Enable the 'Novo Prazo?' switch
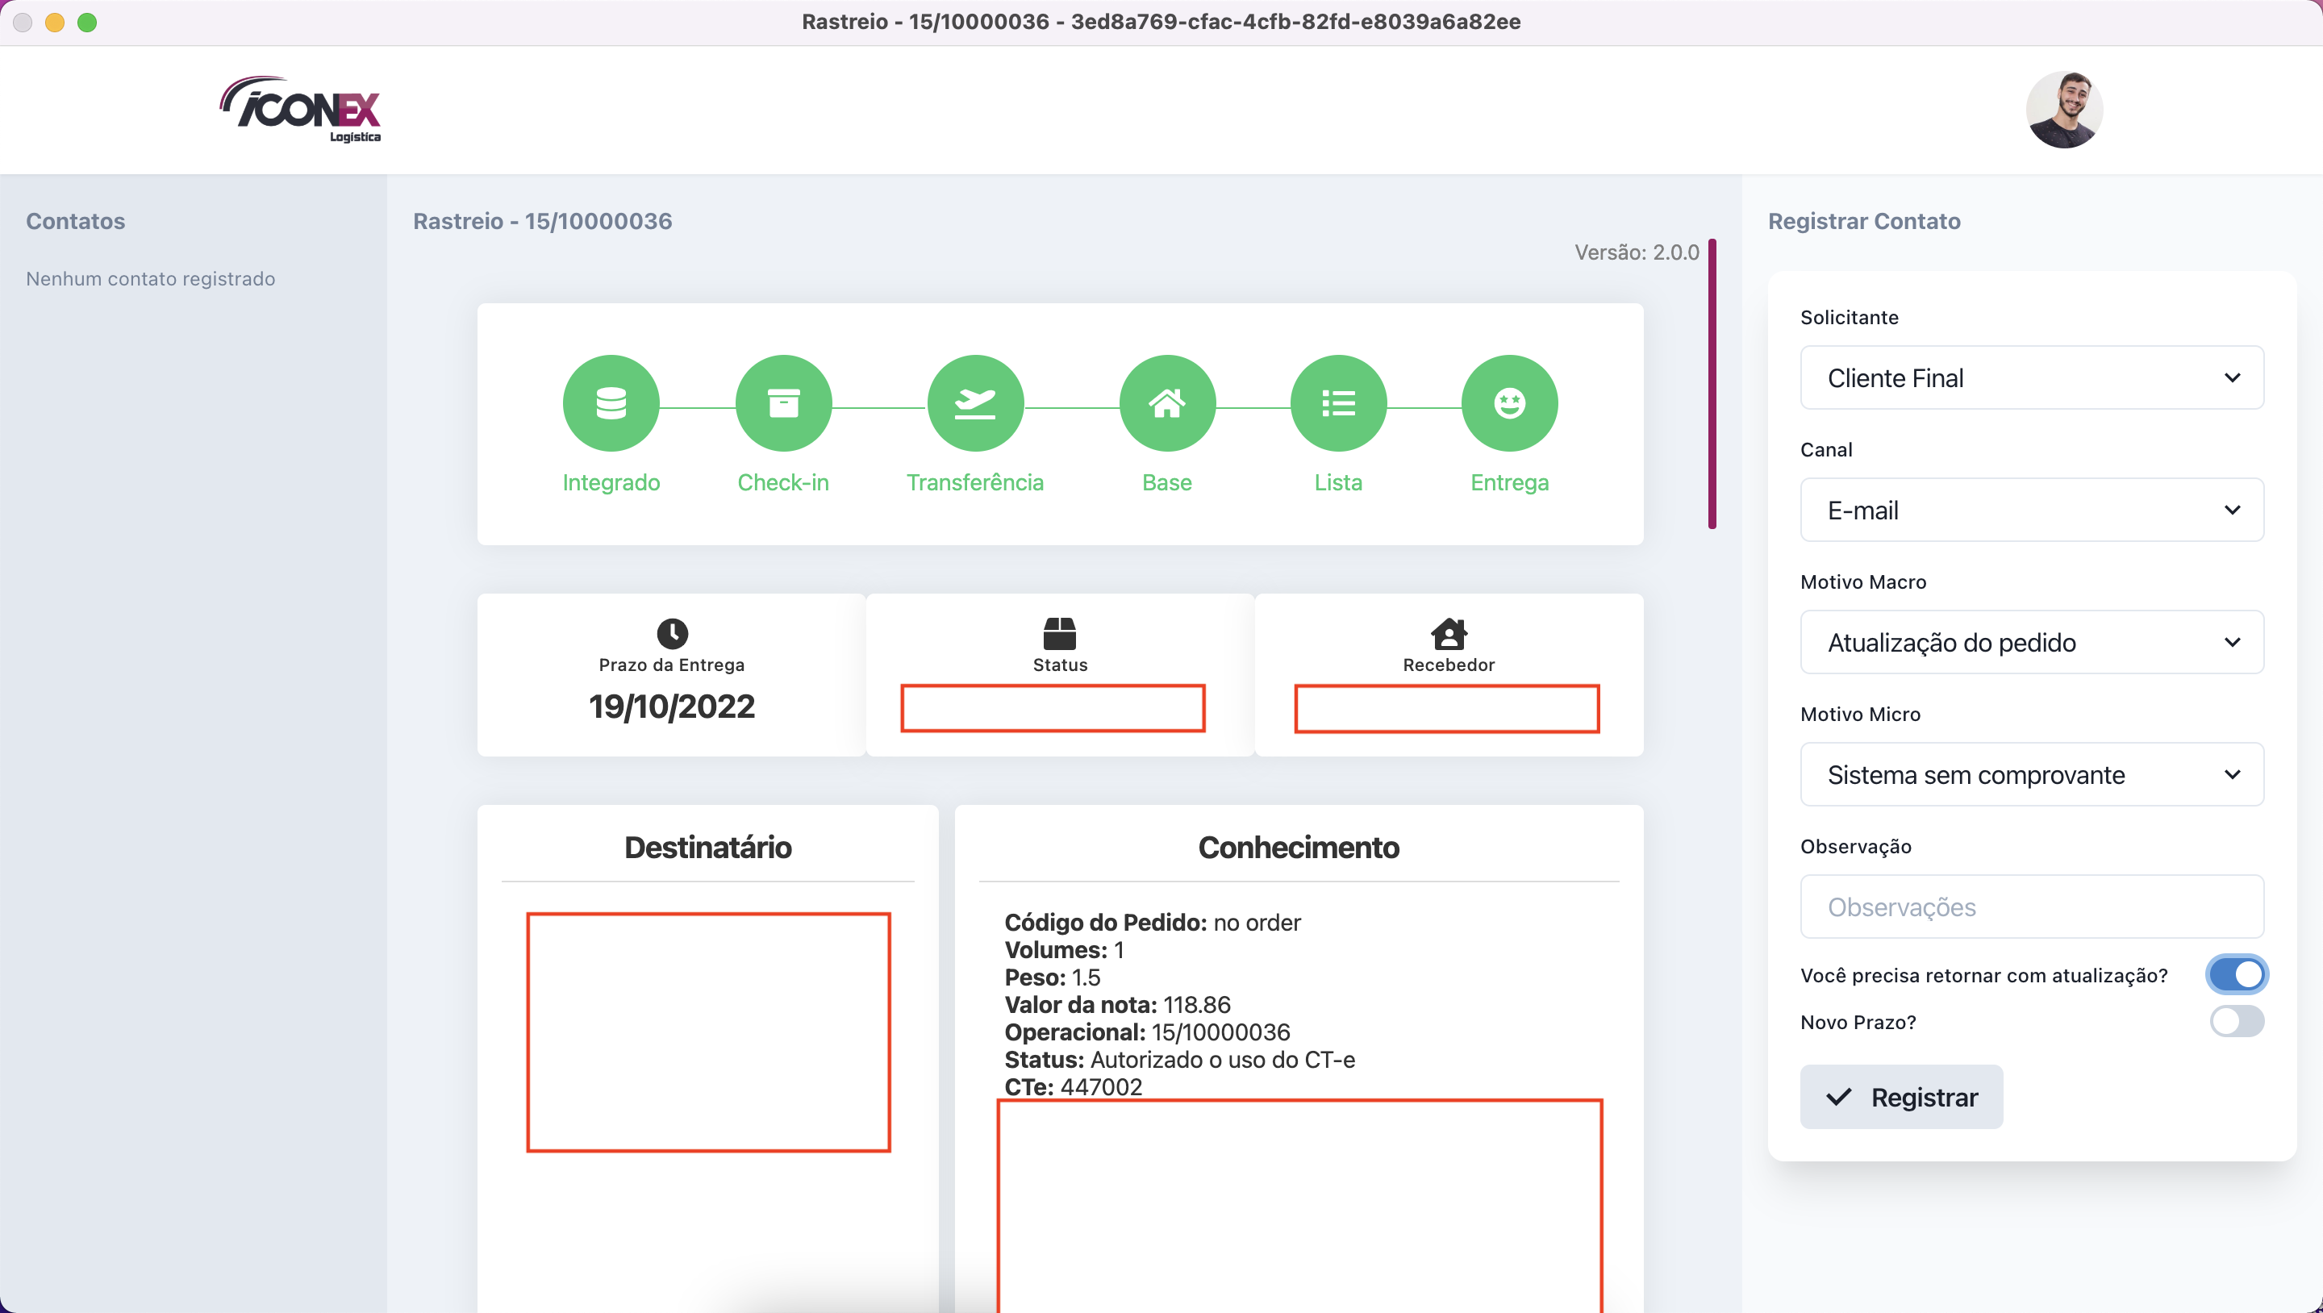The image size is (2323, 1313). 2237,1022
